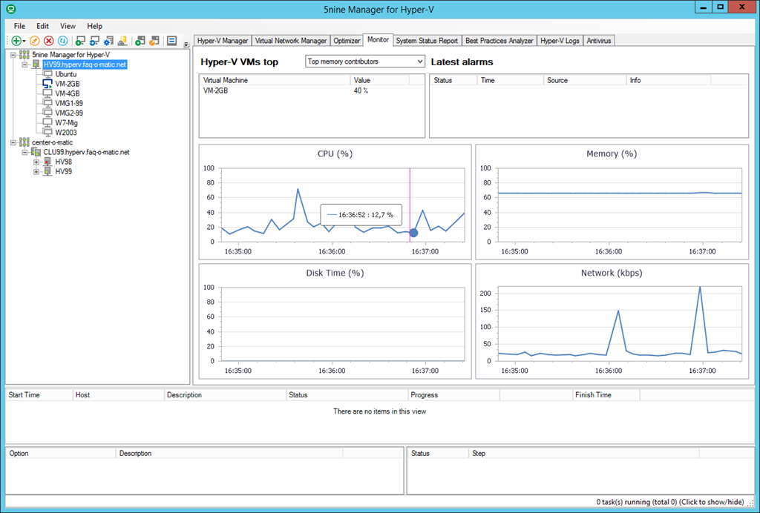Screen dimensions: 760x513
Task: Click the red X remove icon
Action: tap(48, 41)
